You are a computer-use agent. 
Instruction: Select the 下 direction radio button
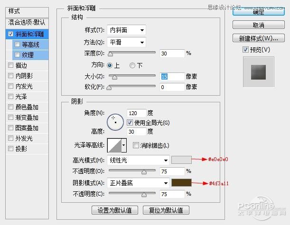(132, 65)
